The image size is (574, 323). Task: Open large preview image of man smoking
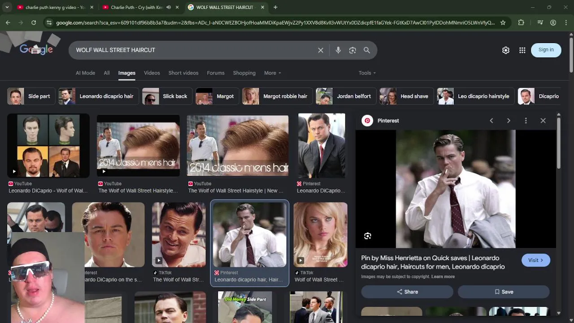[456, 189]
